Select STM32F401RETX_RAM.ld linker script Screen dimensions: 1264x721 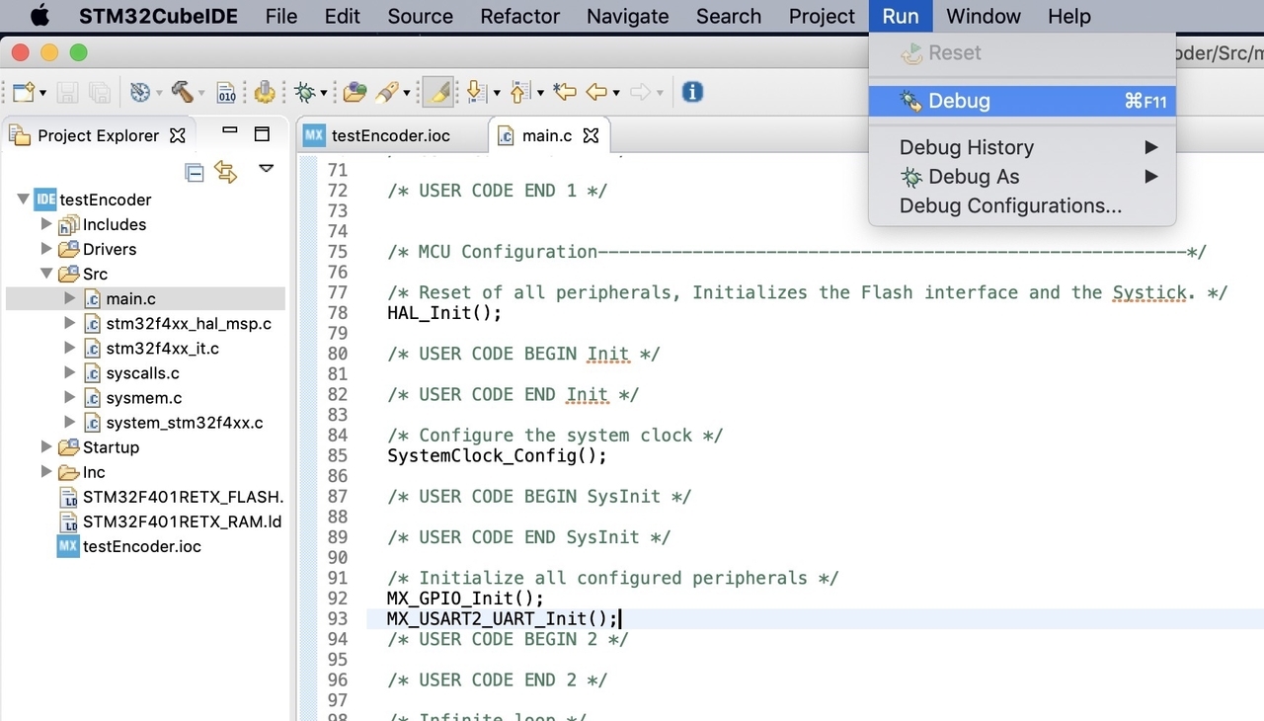click(x=183, y=521)
